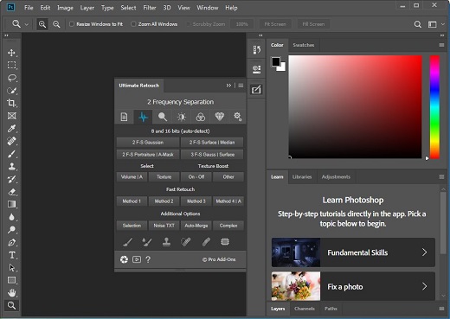This screenshot has width=450, height=319.
Task: Open the Zoom tool preset dropdown arrow
Action: pos(27,24)
